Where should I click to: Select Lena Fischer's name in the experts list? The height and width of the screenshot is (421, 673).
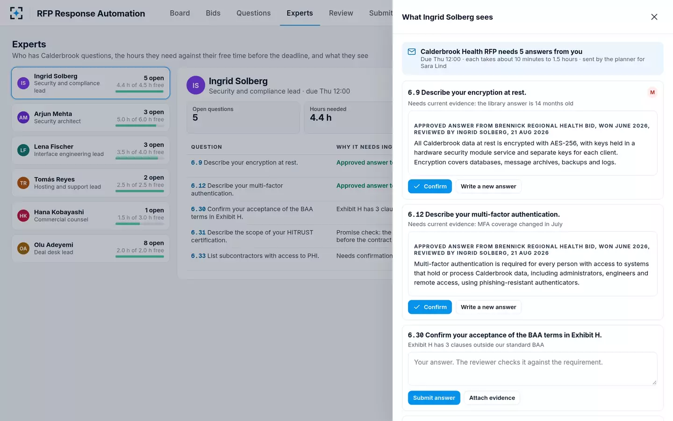click(54, 146)
